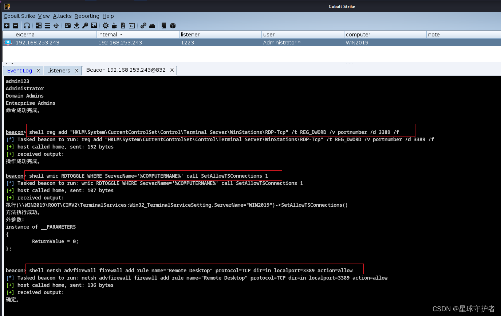Select the WIN2019 computer cell
Image resolution: width=501 pixels, height=316 pixels.
[x=385, y=43]
